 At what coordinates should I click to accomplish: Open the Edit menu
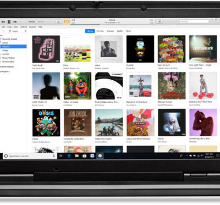3,27
